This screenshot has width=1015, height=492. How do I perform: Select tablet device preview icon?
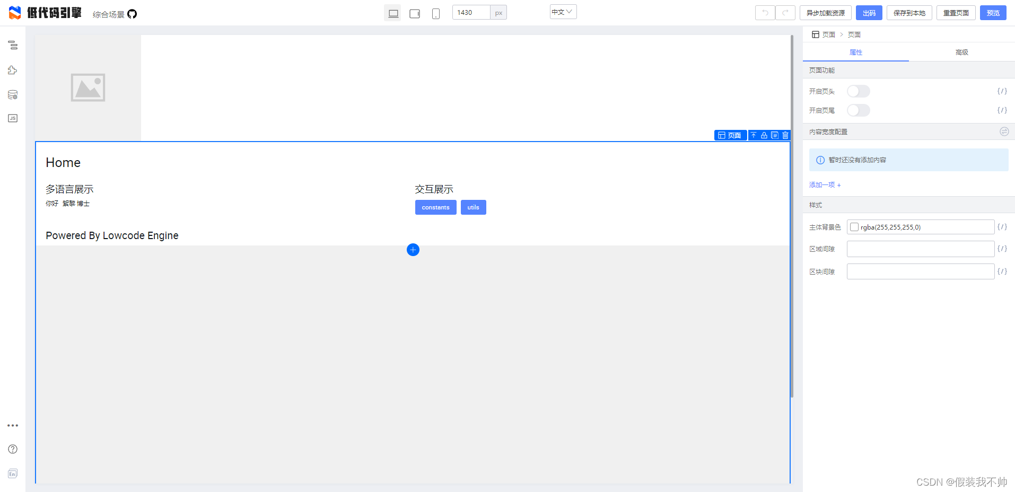415,13
